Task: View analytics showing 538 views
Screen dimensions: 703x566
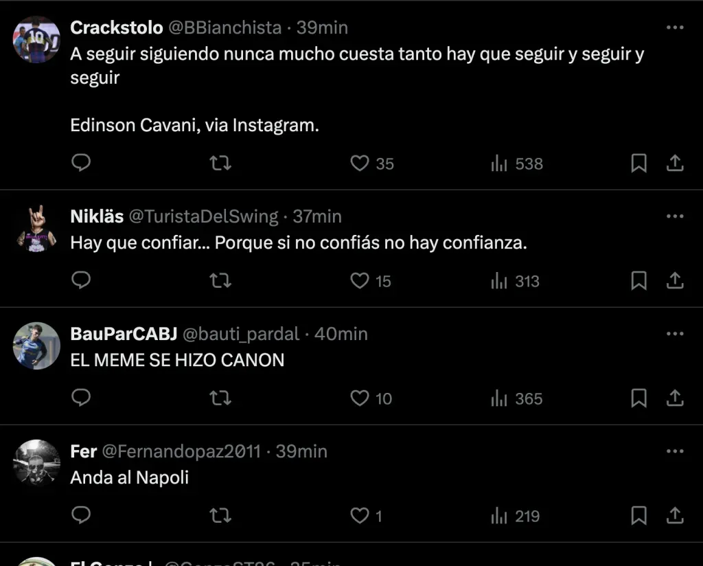Action: coord(517,163)
